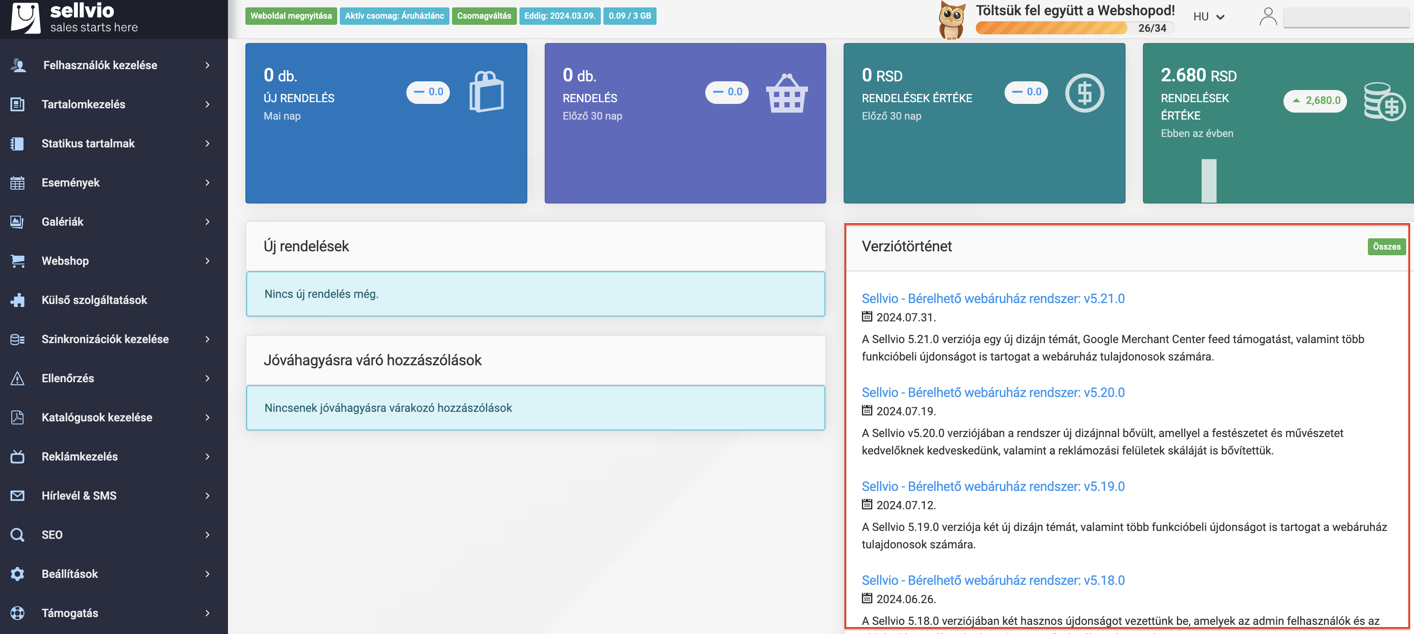Image resolution: width=1414 pixels, height=634 pixels.
Task: Click the Eseménye­k calendar icon
Action: [x=17, y=183]
